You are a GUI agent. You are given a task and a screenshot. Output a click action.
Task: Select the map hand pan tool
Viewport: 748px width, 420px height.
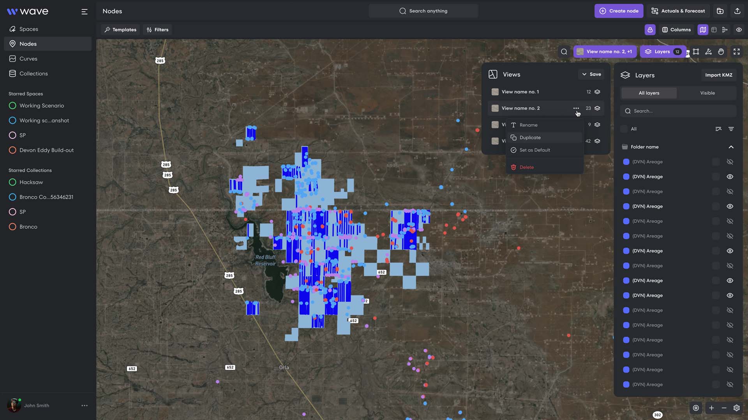(721, 52)
